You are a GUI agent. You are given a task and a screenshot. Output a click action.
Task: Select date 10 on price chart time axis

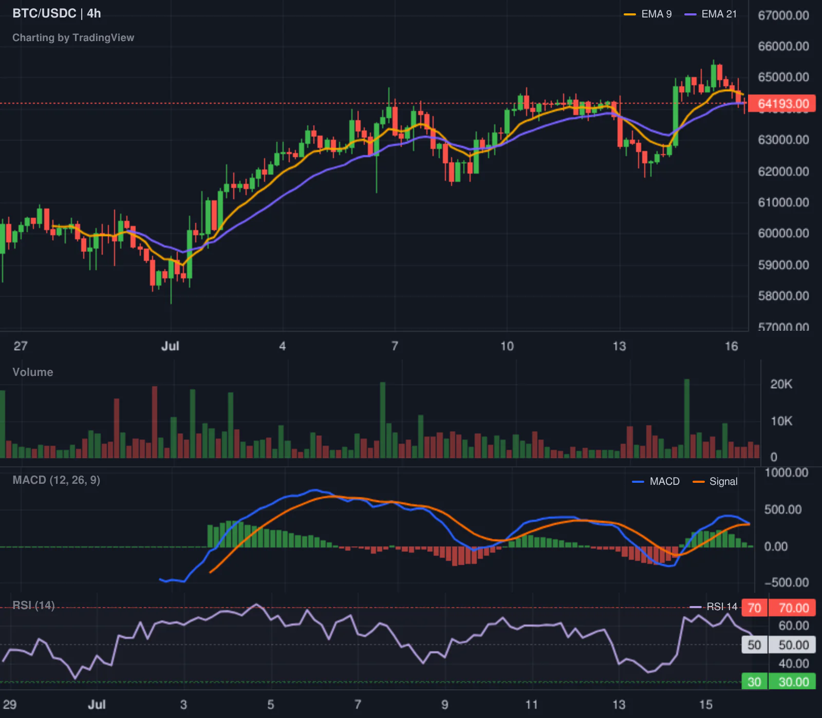[x=507, y=346]
